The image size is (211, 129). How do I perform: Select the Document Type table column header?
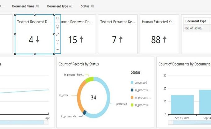tap(196, 21)
